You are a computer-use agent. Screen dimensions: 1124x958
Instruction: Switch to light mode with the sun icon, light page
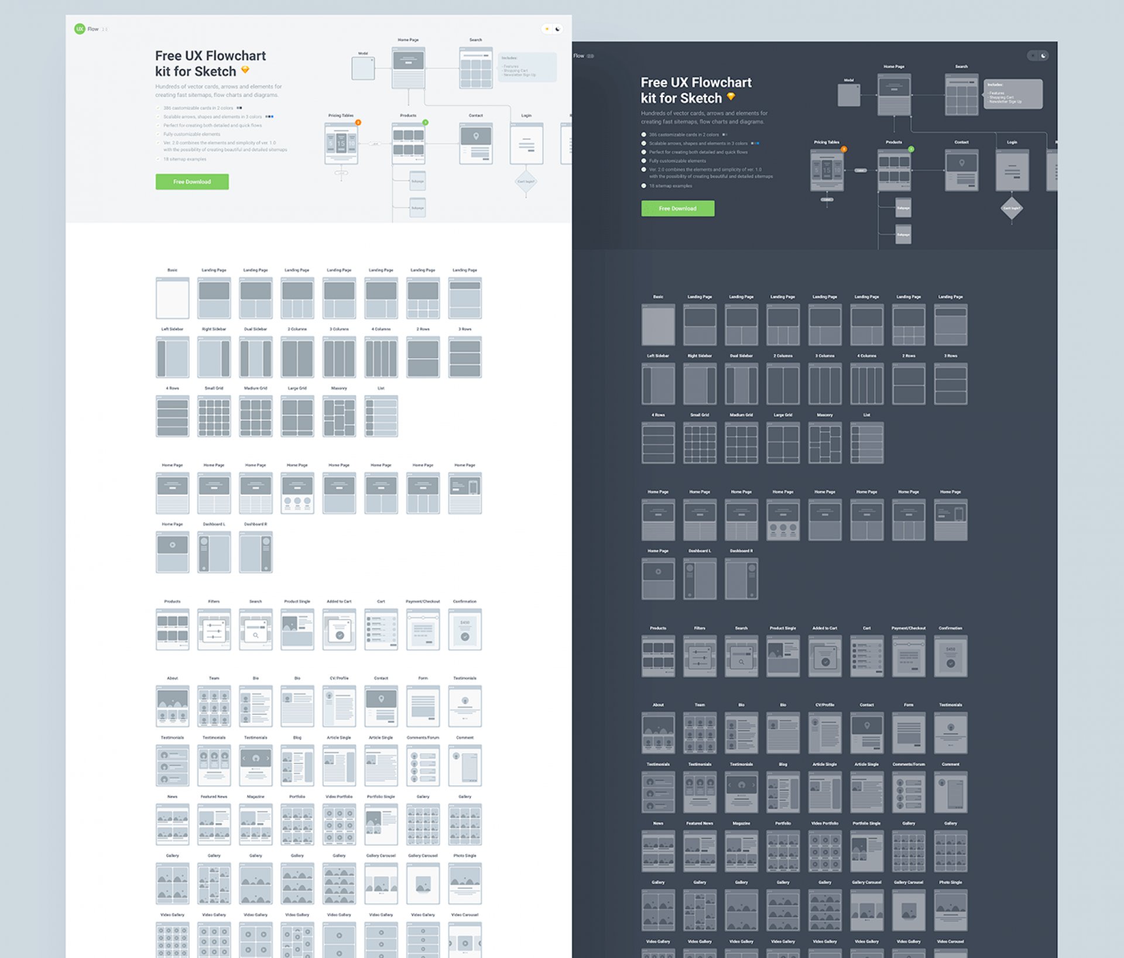pos(547,29)
